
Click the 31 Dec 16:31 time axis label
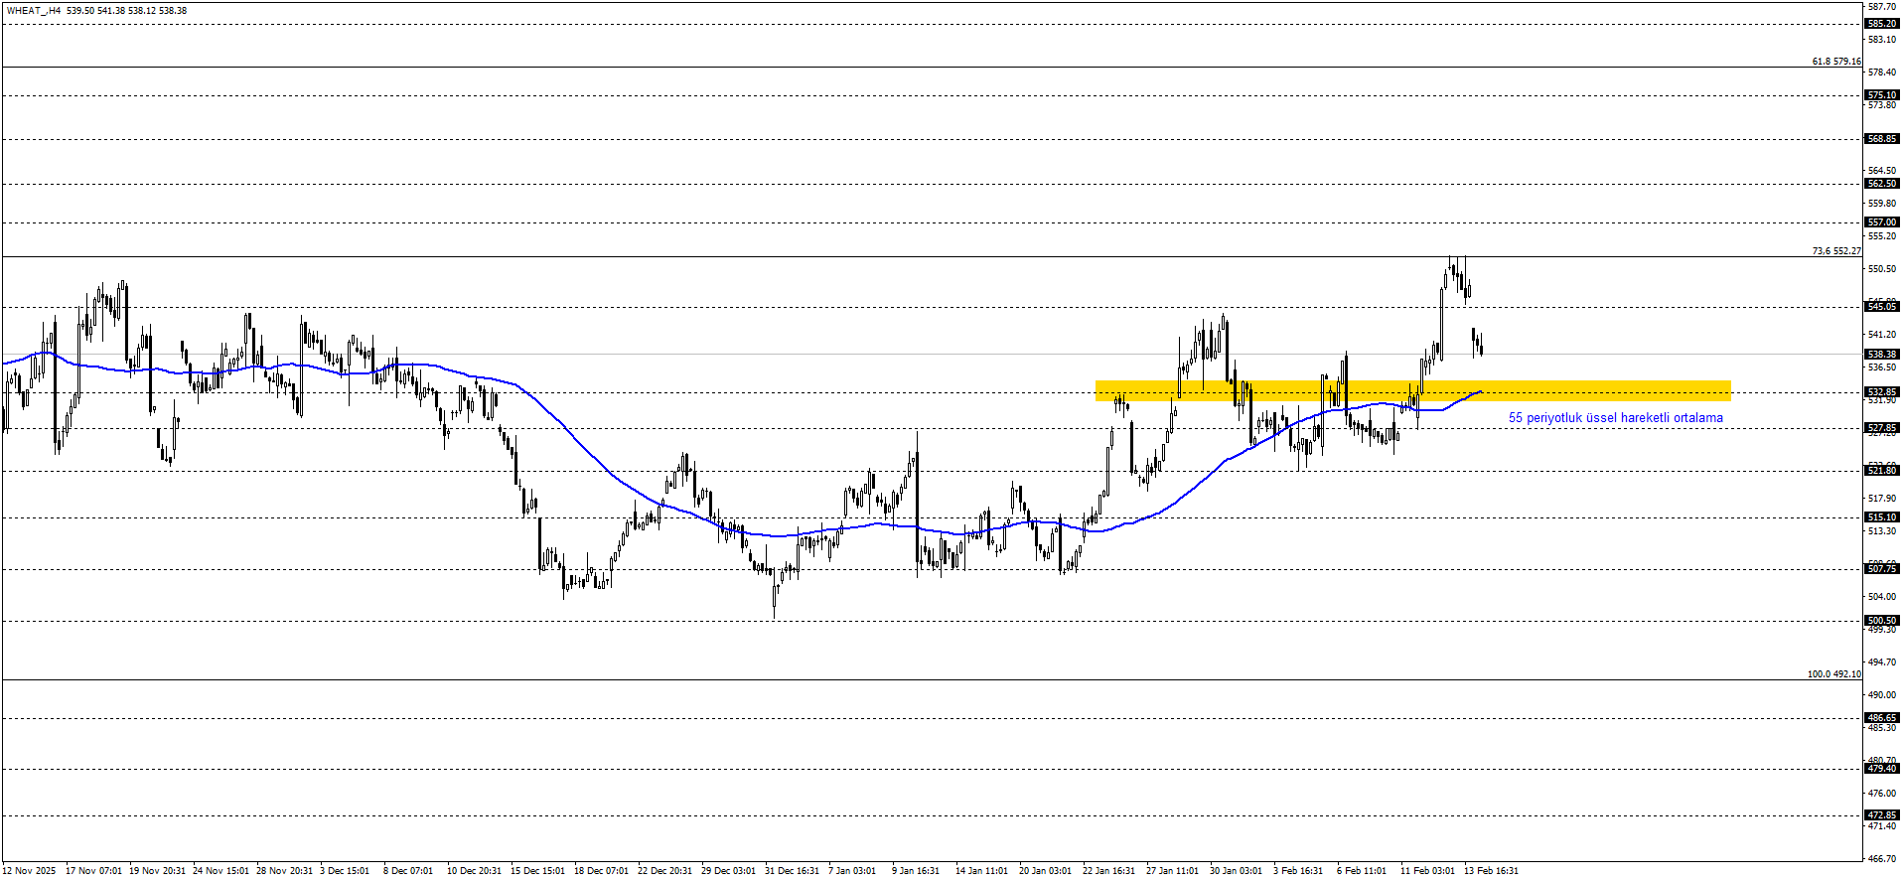pyautogui.click(x=792, y=871)
